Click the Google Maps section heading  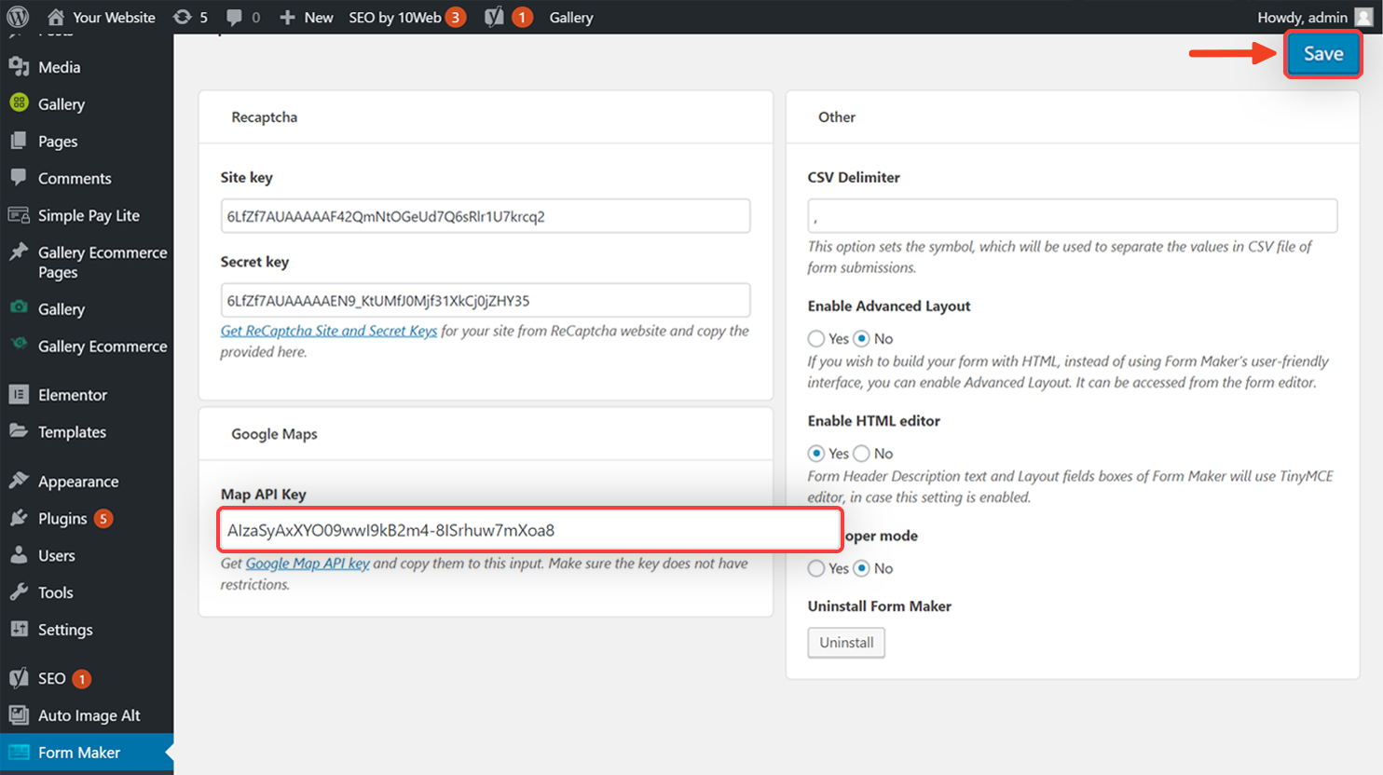pos(274,434)
